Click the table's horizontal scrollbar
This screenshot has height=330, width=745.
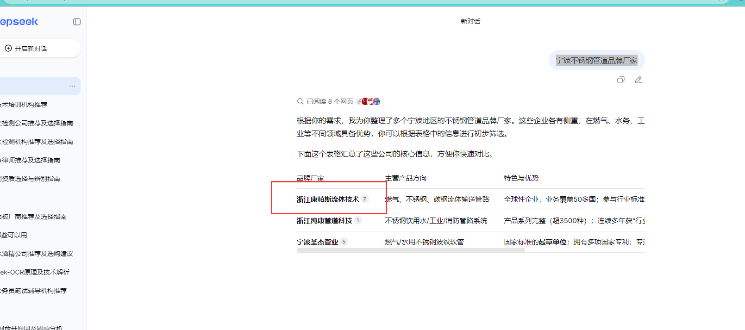(x=410, y=250)
